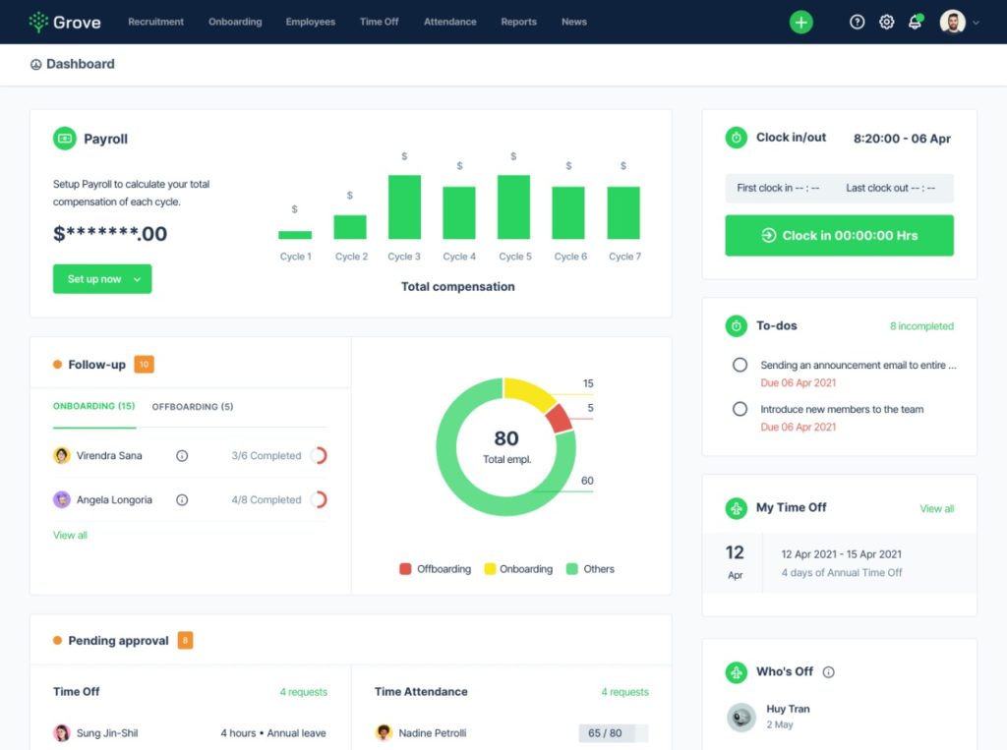This screenshot has width=1007, height=750.
Task: Click Nadine Petrolli's avatar
Action: coord(384,732)
